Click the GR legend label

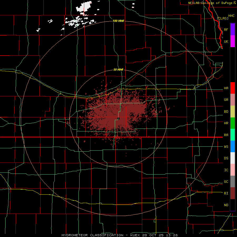(226, 100)
